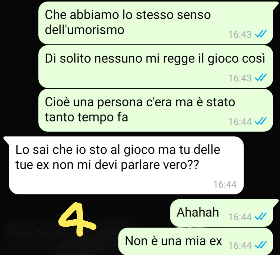Screen dimensions: 280x255
Task: Click the word "dell'umorismo" in the first bubble
Action: click(x=84, y=30)
